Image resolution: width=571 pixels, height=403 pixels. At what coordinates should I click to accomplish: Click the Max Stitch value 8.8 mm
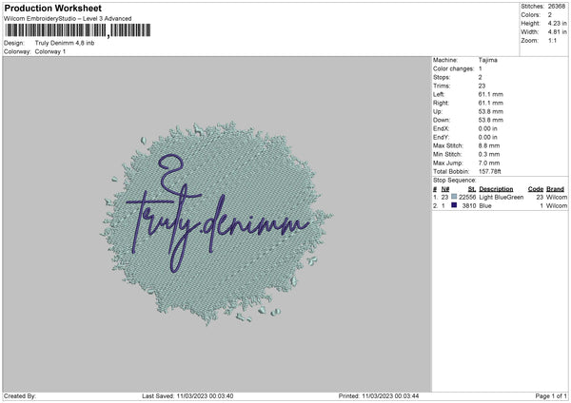click(489, 145)
